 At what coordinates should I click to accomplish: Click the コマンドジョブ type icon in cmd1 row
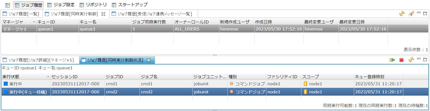pos(231,83)
